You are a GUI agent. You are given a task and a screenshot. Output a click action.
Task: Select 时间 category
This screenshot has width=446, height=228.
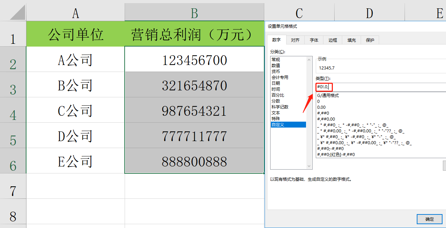click(288, 89)
